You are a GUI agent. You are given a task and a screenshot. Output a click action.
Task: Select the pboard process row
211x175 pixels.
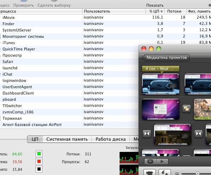click(69, 99)
